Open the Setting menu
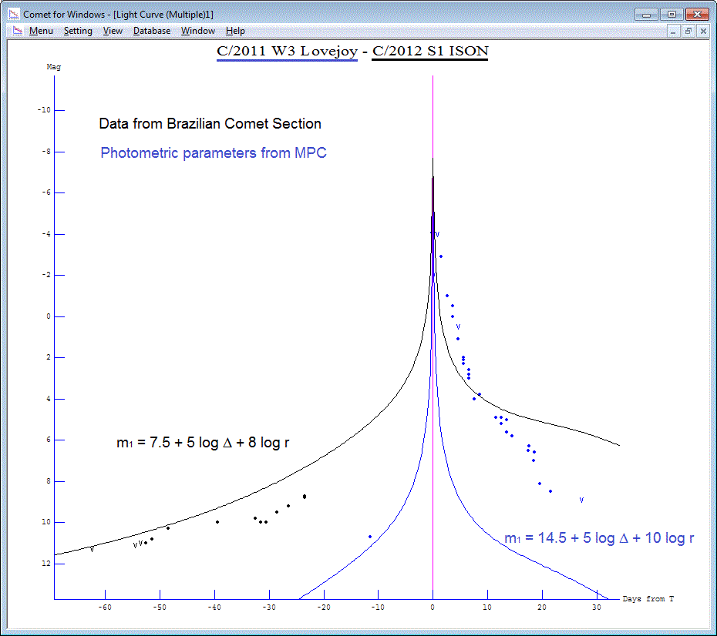 (78, 31)
